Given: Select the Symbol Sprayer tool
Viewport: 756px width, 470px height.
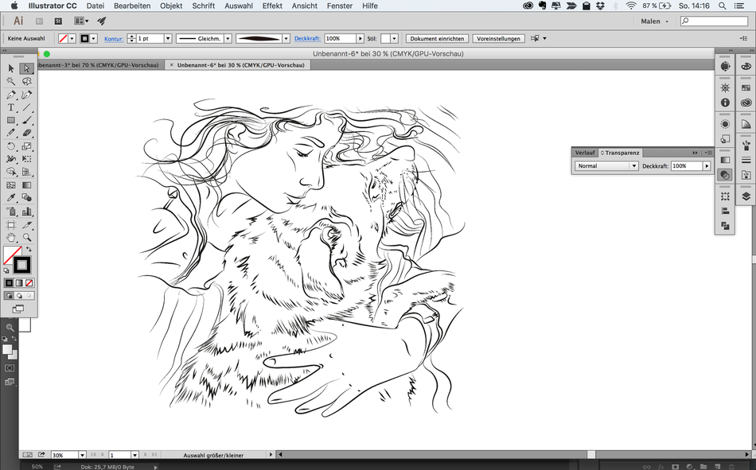Looking at the screenshot, I should [x=11, y=211].
